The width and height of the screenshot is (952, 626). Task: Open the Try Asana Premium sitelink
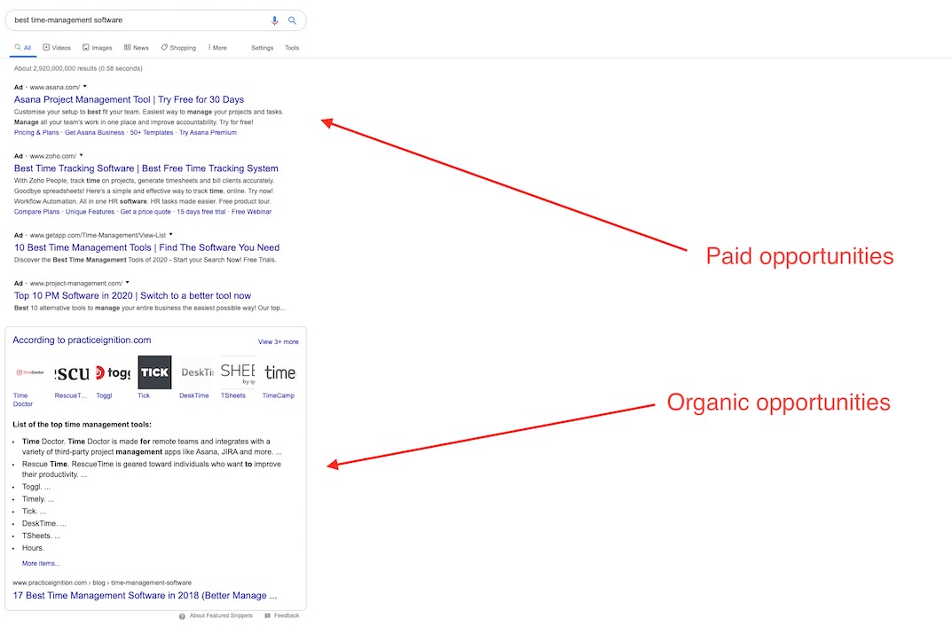click(208, 132)
